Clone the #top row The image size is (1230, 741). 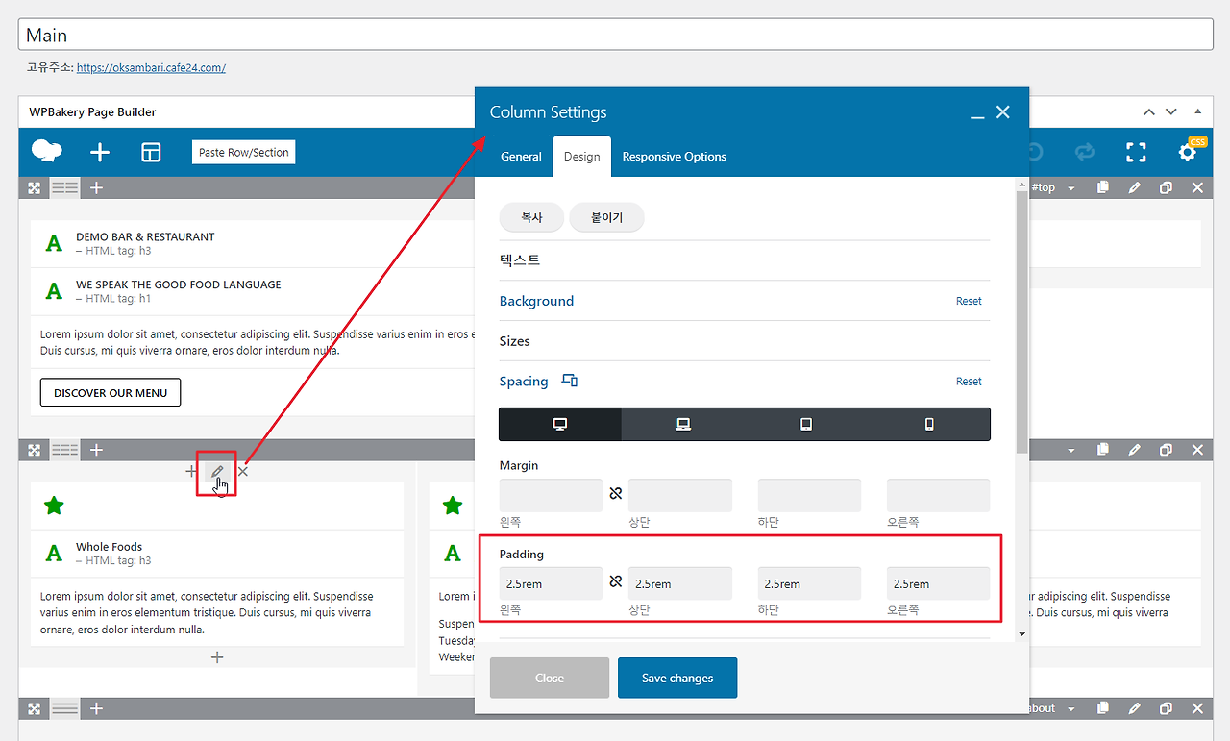coord(1166,187)
